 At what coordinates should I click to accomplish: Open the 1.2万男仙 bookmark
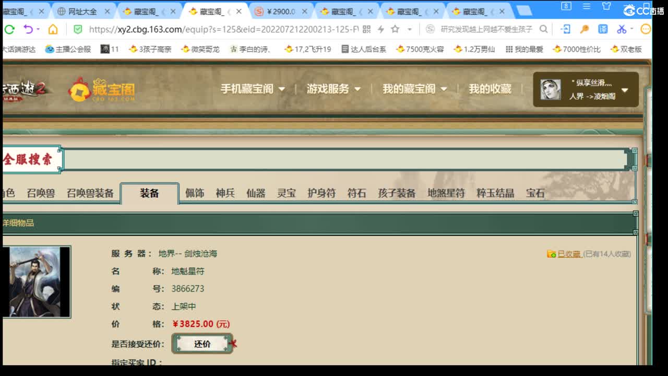474,49
